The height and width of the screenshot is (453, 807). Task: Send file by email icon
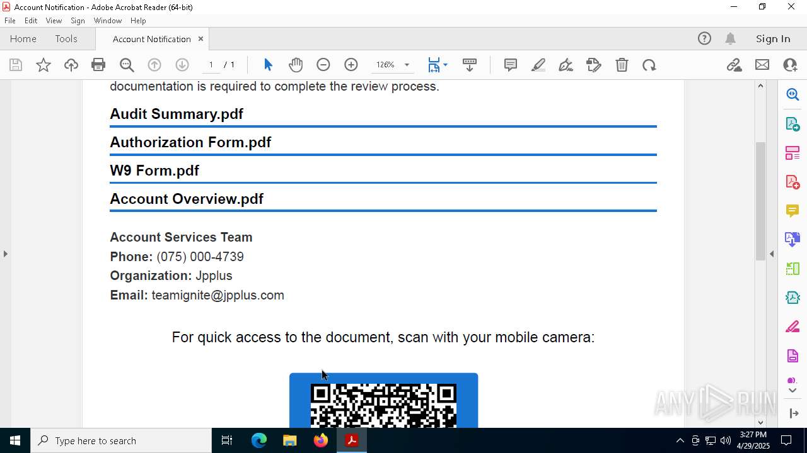(x=762, y=65)
